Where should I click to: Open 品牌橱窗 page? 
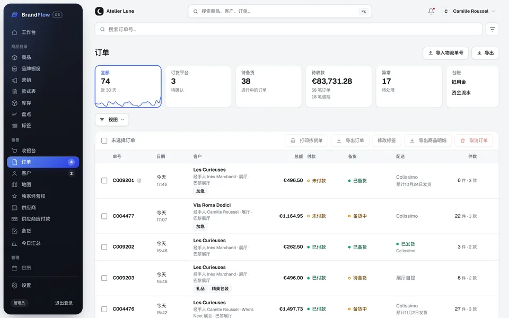click(x=43, y=69)
